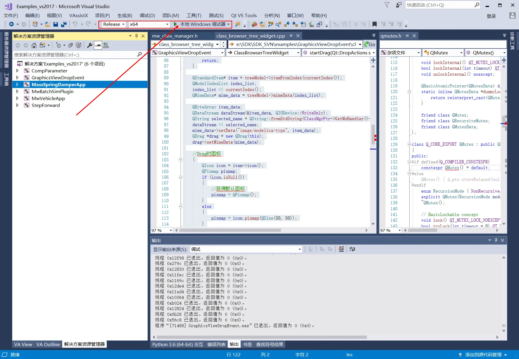Click the account avatar icon at top right

coord(512,16)
